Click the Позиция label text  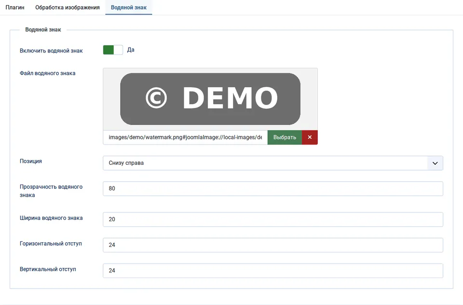[31, 161]
